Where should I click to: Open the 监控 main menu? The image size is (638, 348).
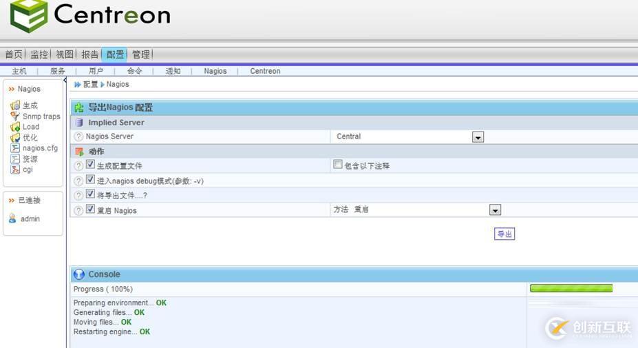39,54
